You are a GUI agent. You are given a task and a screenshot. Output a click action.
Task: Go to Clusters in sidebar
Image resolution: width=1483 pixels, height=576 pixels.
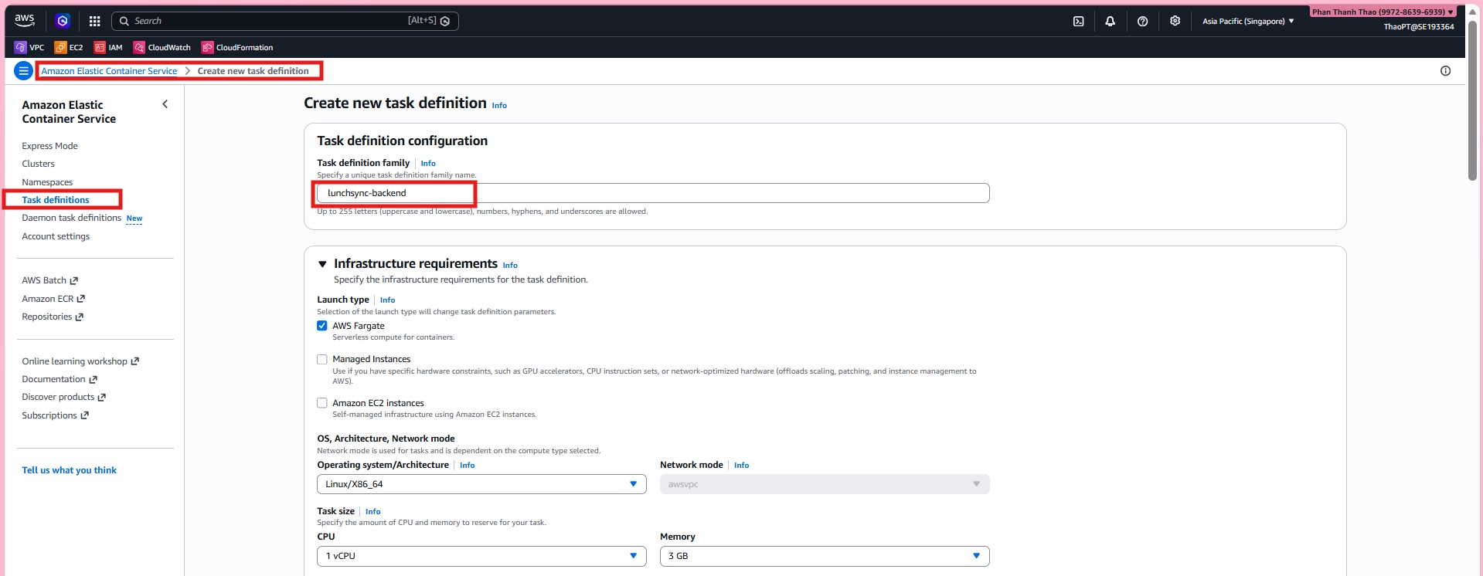click(x=38, y=164)
